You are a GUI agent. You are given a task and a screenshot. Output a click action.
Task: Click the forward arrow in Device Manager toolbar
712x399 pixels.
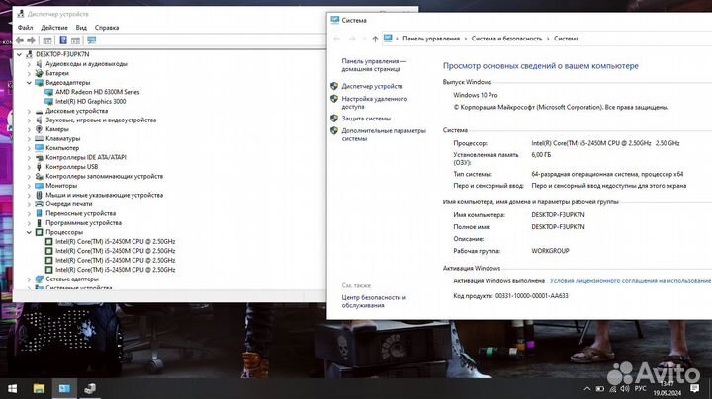(x=31, y=40)
